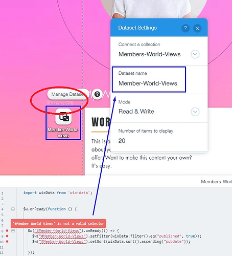
Task: Click the setFilter call on line 9
Action: point(101,236)
